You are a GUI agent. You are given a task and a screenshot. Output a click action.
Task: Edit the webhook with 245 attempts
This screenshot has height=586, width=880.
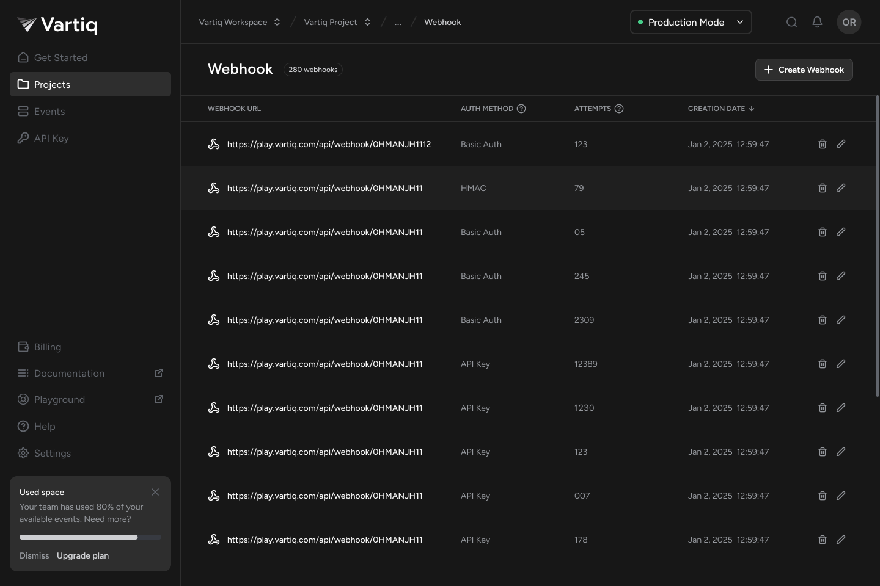click(x=841, y=276)
